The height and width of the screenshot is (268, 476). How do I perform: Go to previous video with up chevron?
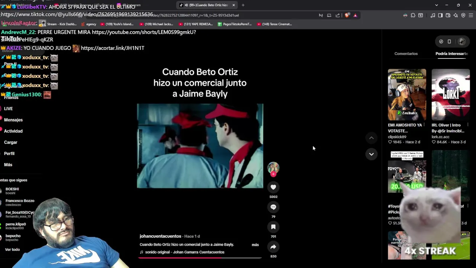(371, 138)
